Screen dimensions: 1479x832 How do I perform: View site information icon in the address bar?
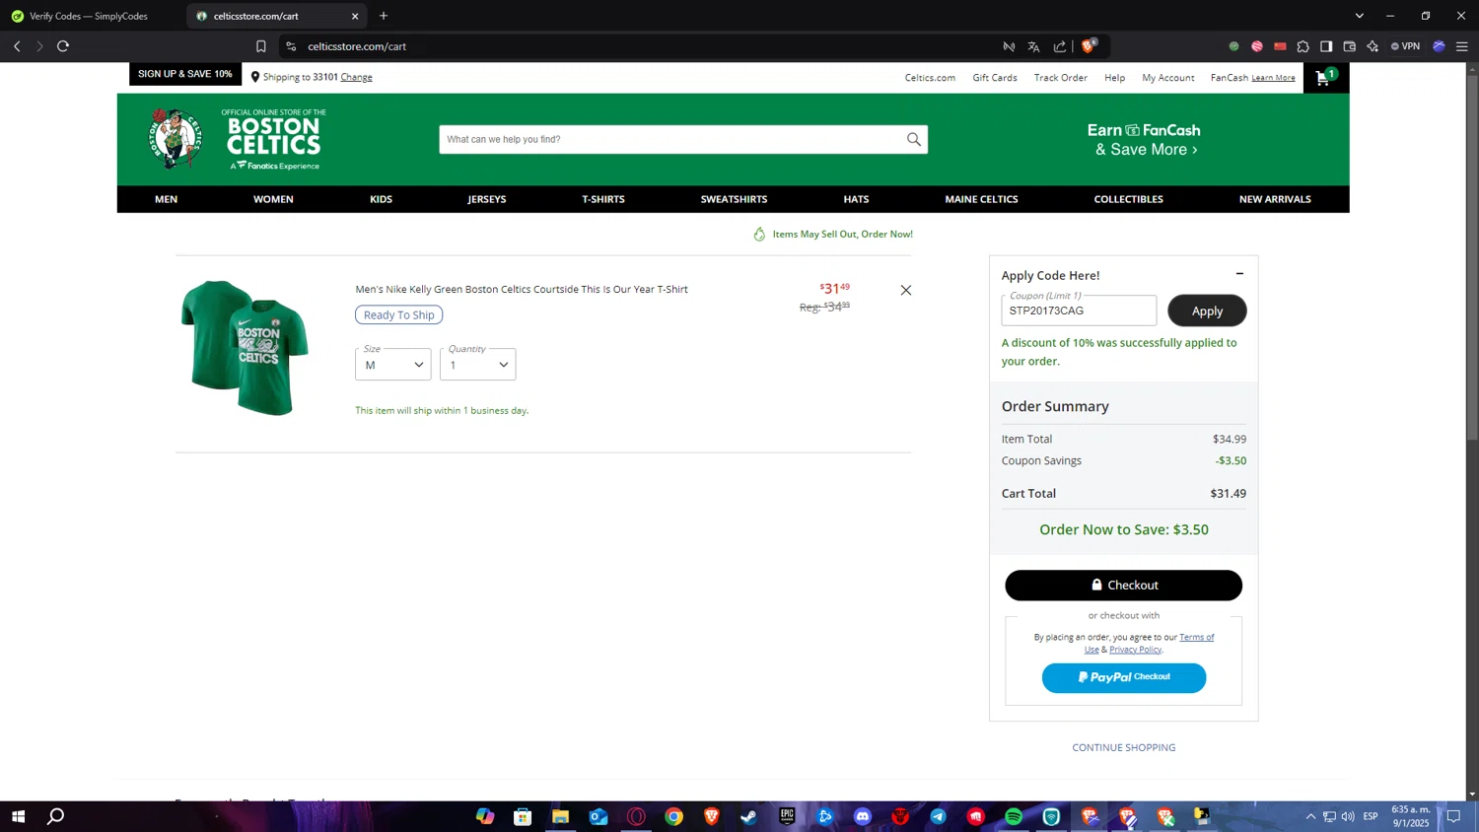[x=291, y=46]
